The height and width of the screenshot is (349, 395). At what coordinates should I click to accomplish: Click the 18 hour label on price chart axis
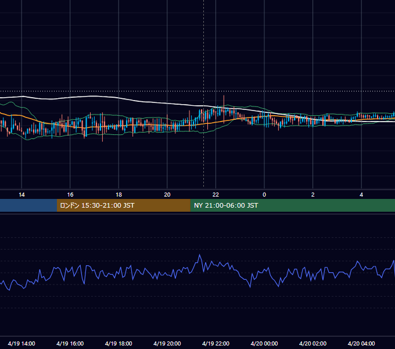[119, 195]
